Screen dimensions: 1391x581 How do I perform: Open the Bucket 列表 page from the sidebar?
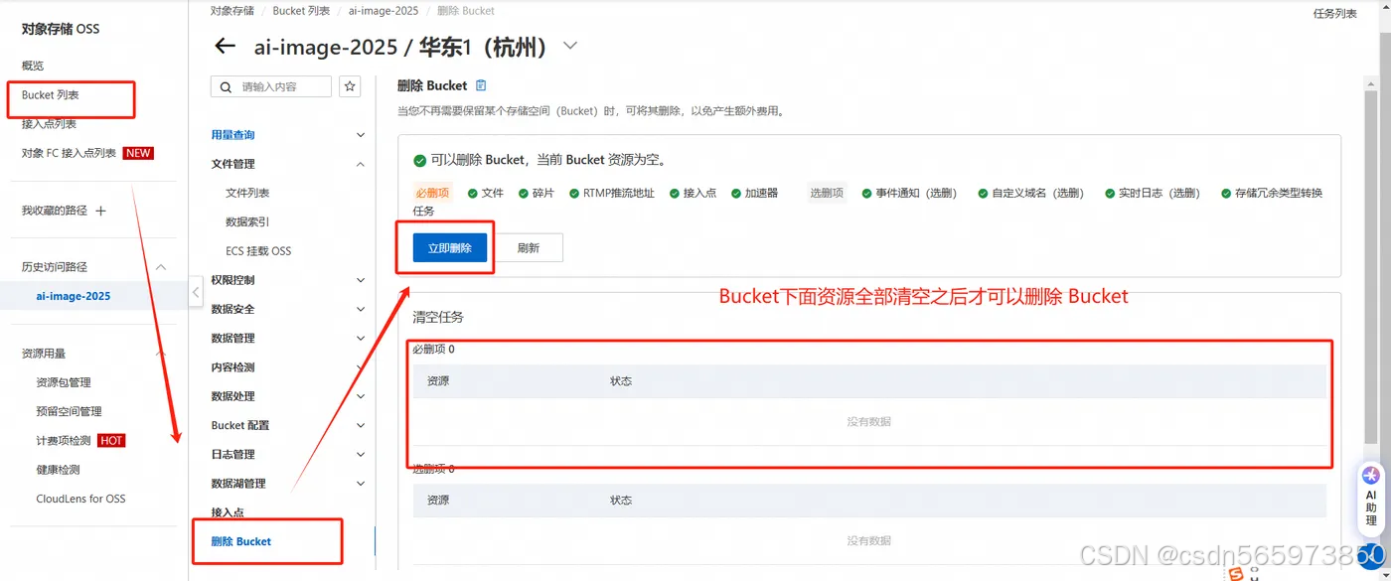pyautogui.click(x=51, y=94)
